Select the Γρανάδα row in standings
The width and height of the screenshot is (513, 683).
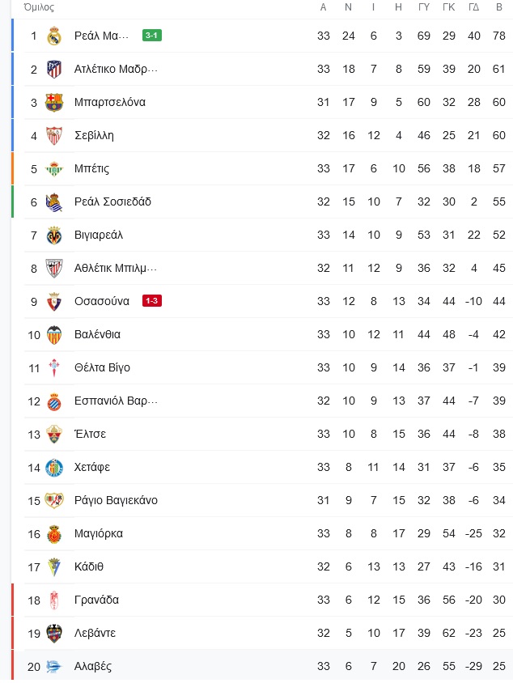[x=262, y=600]
